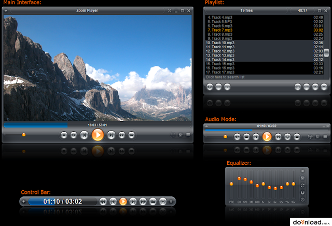Select Track 8.mp3 in playlist
The width and height of the screenshot is (332, 226).
(265, 34)
